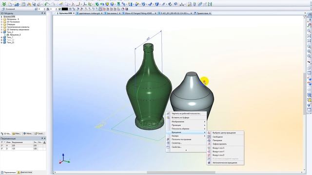312x175 pixels.
Task: Click the coordinate axes triad in viewport
Action: click(x=64, y=159)
